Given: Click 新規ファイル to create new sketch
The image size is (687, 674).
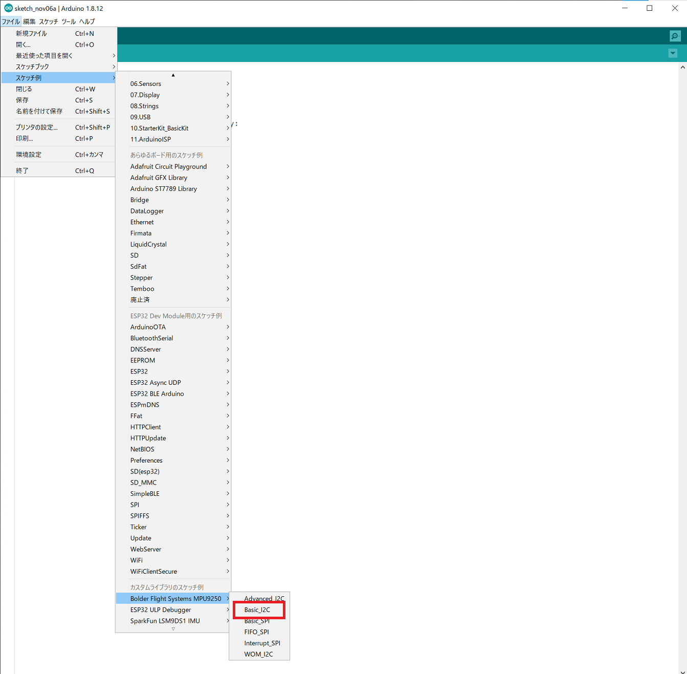Looking at the screenshot, I should tap(31, 33).
